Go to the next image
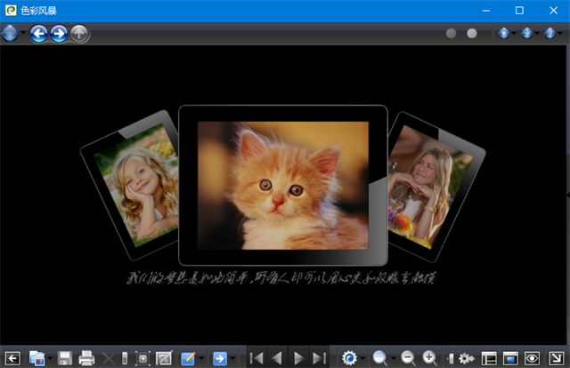The width and height of the screenshot is (570, 368). click(x=298, y=358)
